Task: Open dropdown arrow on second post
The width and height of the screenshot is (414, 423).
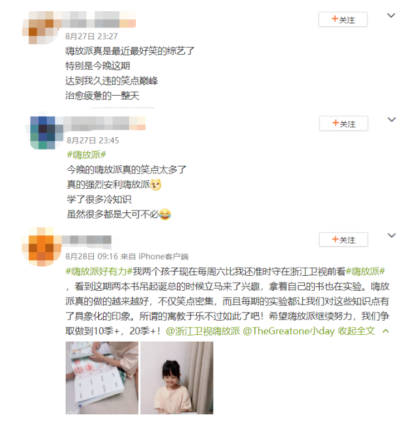Action: 392,119
